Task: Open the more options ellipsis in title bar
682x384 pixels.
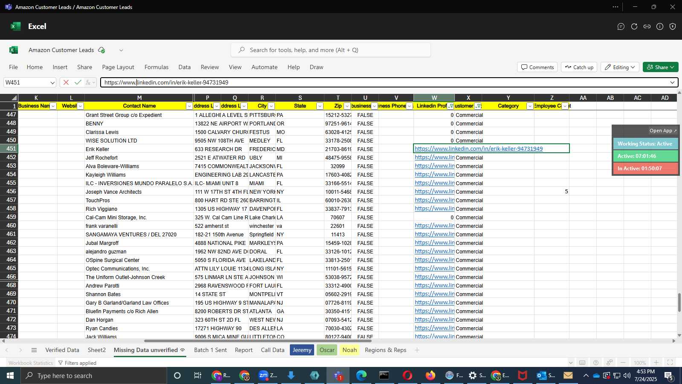Action: click(616, 7)
